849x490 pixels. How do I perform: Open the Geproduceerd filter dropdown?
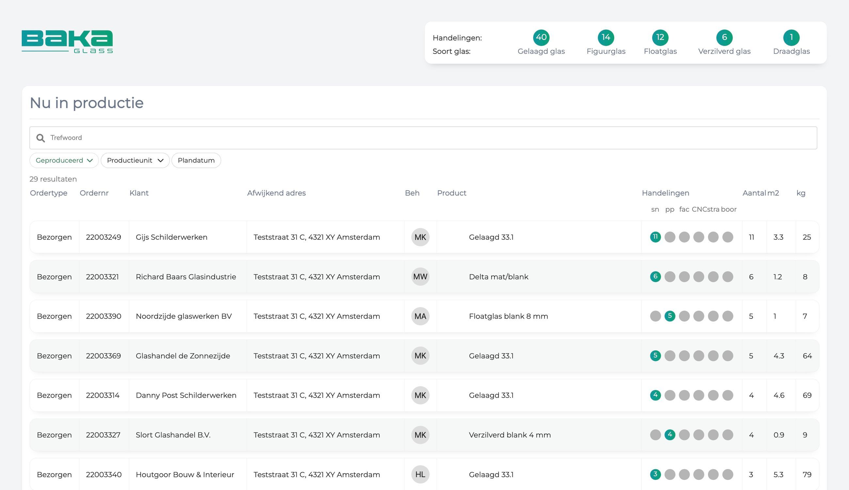pos(64,160)
